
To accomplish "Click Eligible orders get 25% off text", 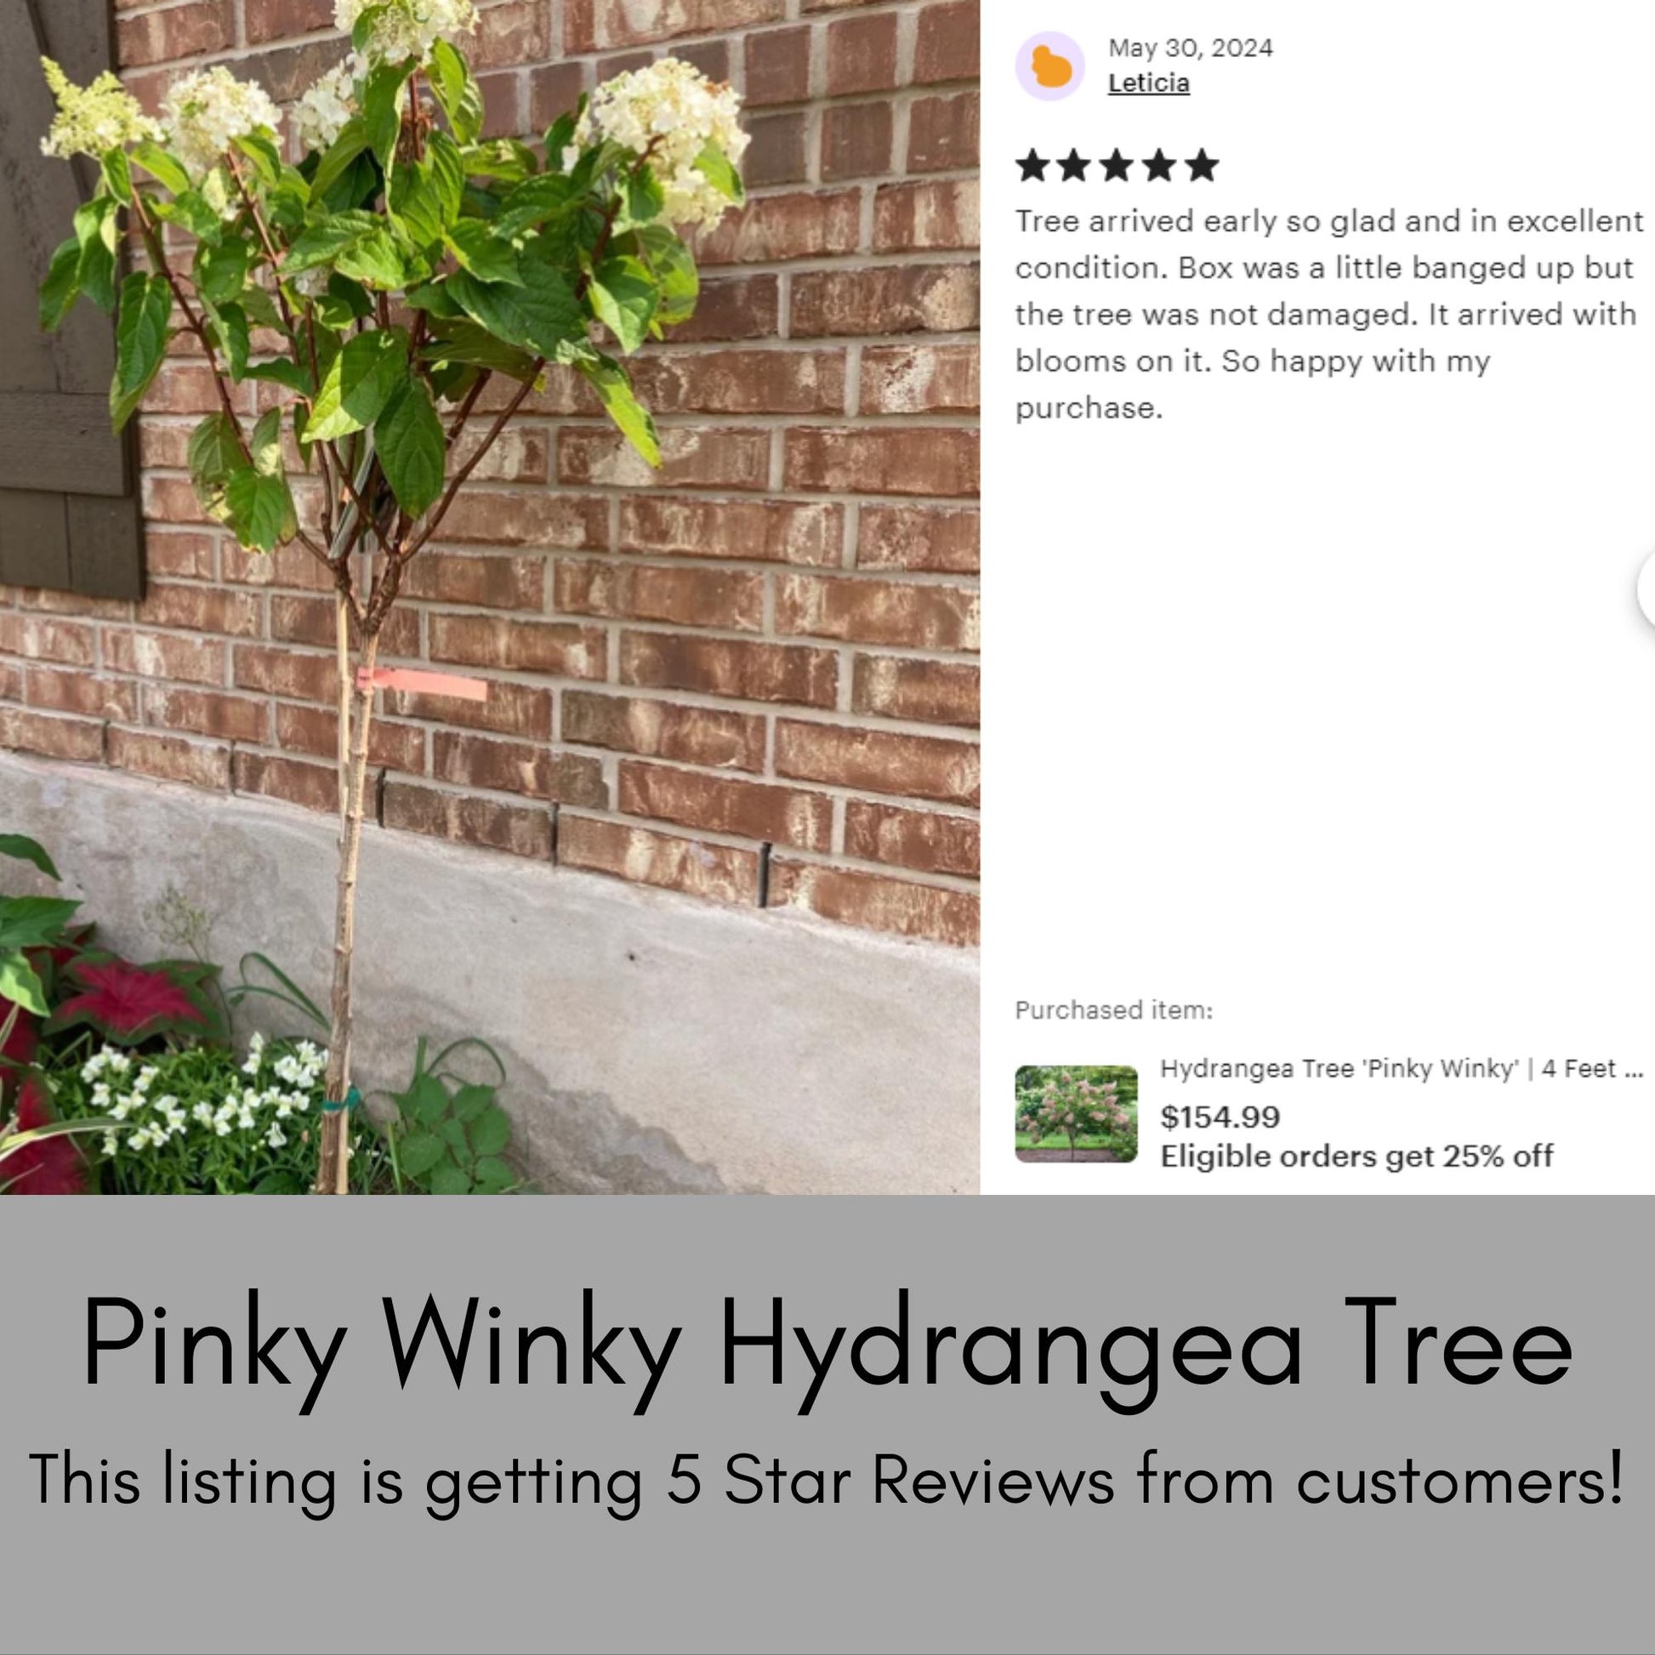I will (x=1356, y=1156).
